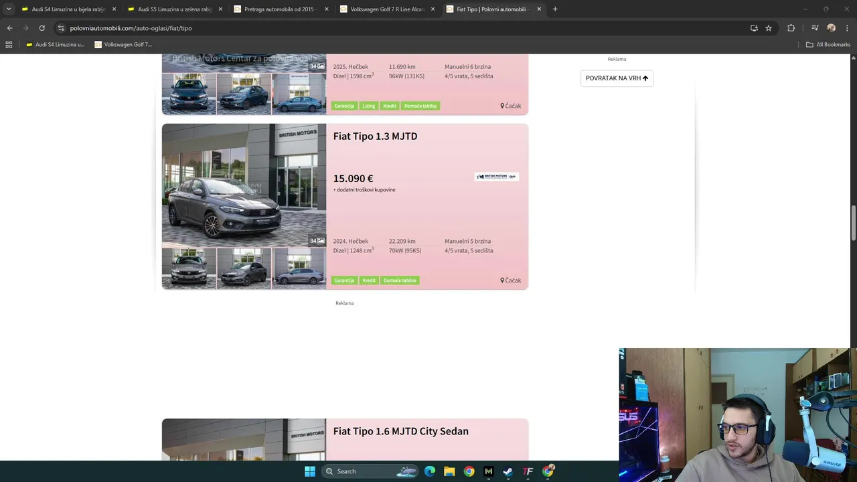The height and width of the screenshot is (482, 857).
Task: Close the Audi S5 Limuzina tab
Action: pyautogui.click(x=220, y=9)
